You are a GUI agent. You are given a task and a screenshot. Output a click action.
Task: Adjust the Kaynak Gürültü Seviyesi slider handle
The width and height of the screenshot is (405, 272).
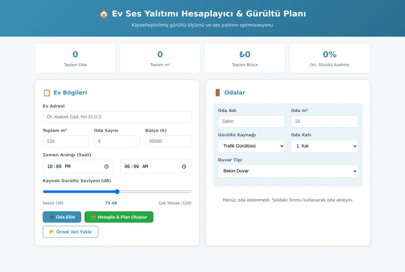click(x=117, y=192)
